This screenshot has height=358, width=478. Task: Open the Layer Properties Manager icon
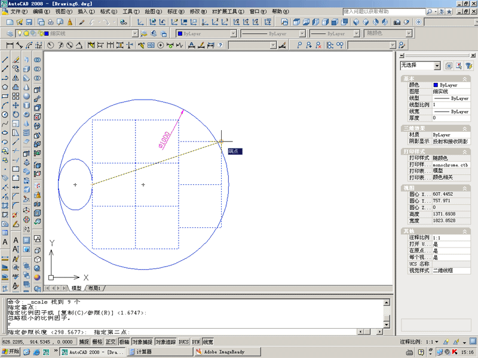(x=10, y=33)
